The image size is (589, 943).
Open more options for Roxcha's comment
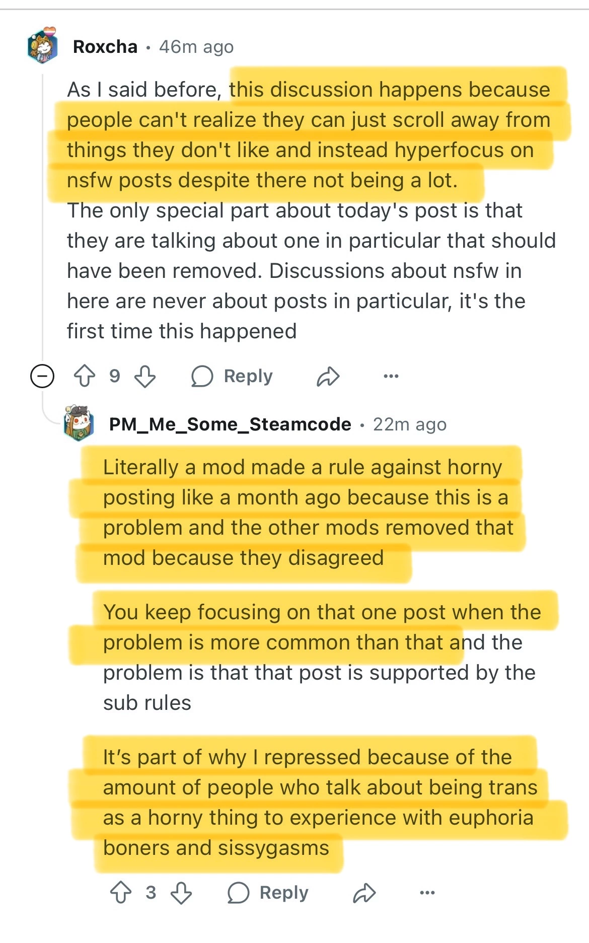(x=391, y=376)
